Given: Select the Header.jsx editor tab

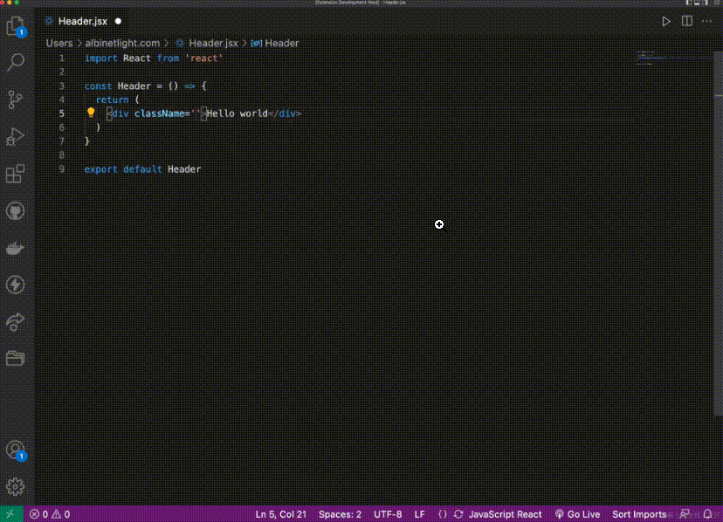Looking at the screenshot, I should point(83,21).
